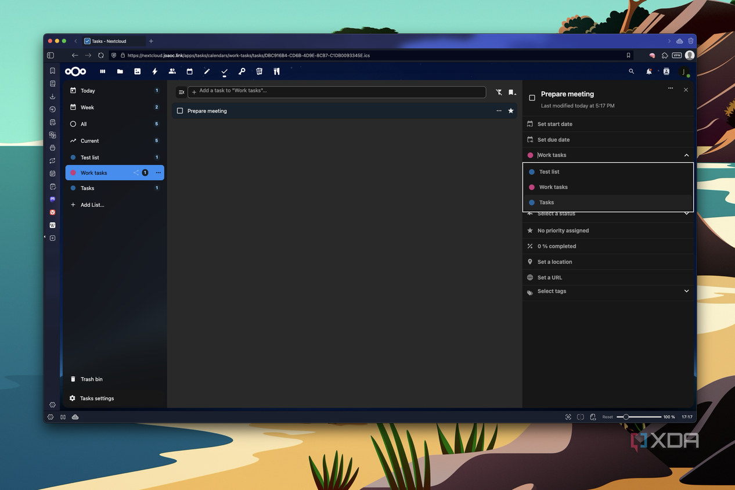Open a new browser tab with plus
This screenshot has height=490, width=735.
pos(151,41)
